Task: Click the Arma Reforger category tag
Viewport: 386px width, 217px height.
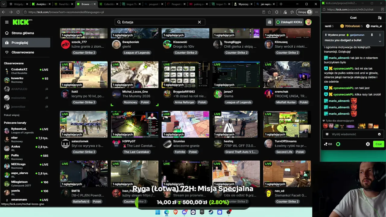Action: (185, 102)
